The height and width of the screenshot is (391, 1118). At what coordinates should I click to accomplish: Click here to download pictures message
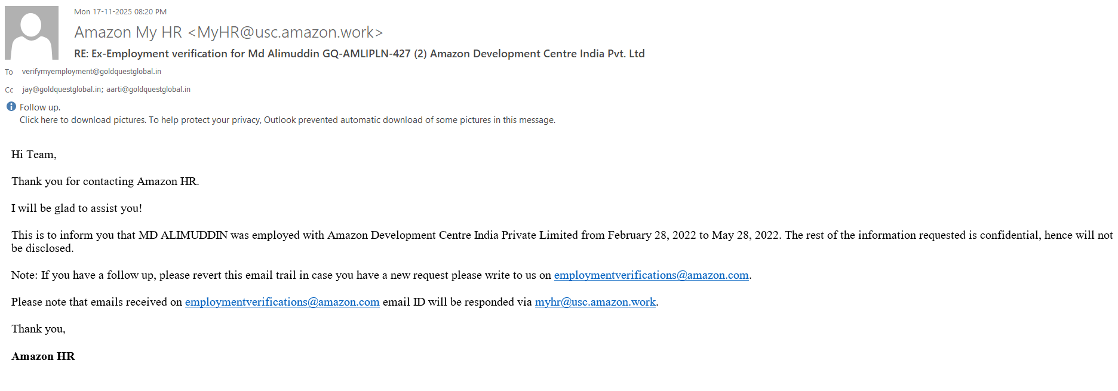coord(287,120)
